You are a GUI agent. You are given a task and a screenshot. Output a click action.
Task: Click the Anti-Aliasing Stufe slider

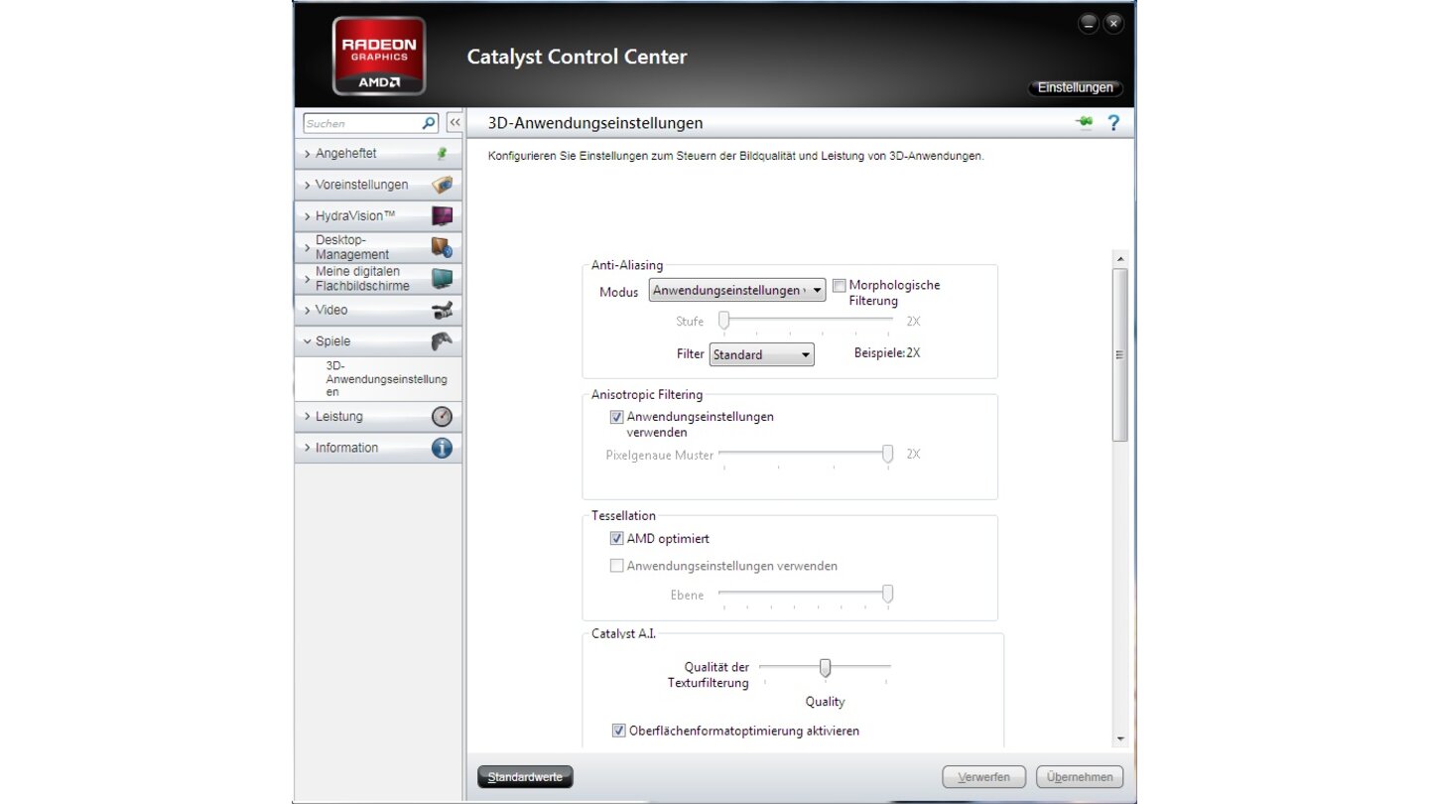[x=806, y=321]
